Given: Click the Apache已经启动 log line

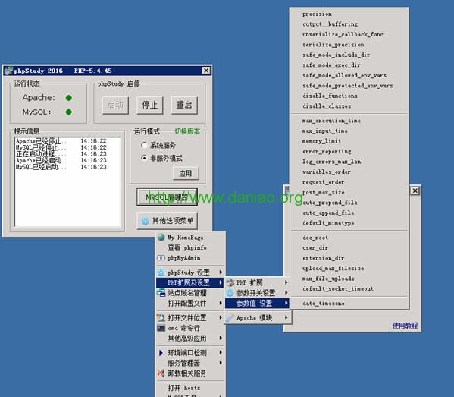Looking at the screenshot, I should [x=61, y=160].
